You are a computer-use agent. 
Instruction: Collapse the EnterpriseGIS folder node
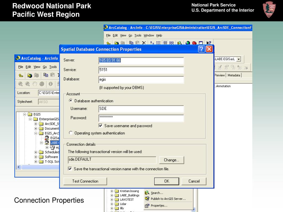30,119
